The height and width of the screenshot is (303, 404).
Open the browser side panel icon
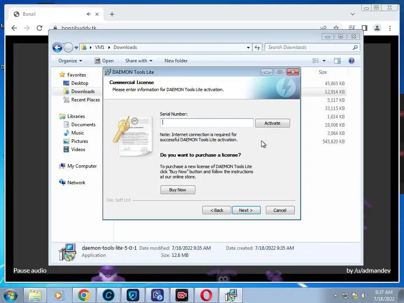point(364,28)
